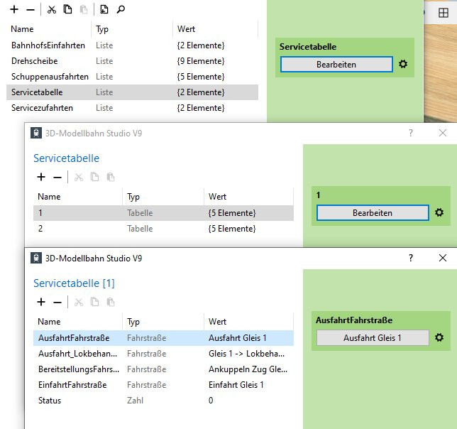Click the grid layout icon at top right

[444, 13]
